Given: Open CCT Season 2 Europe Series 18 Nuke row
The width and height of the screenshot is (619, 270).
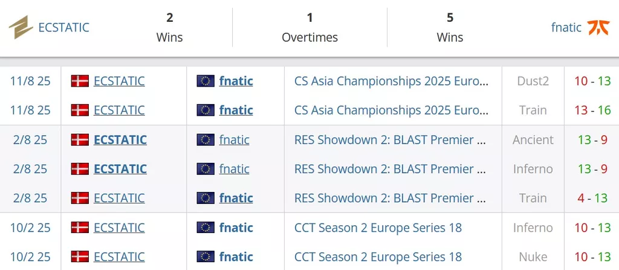Looking at the screenshot, I should click(378, 257).
